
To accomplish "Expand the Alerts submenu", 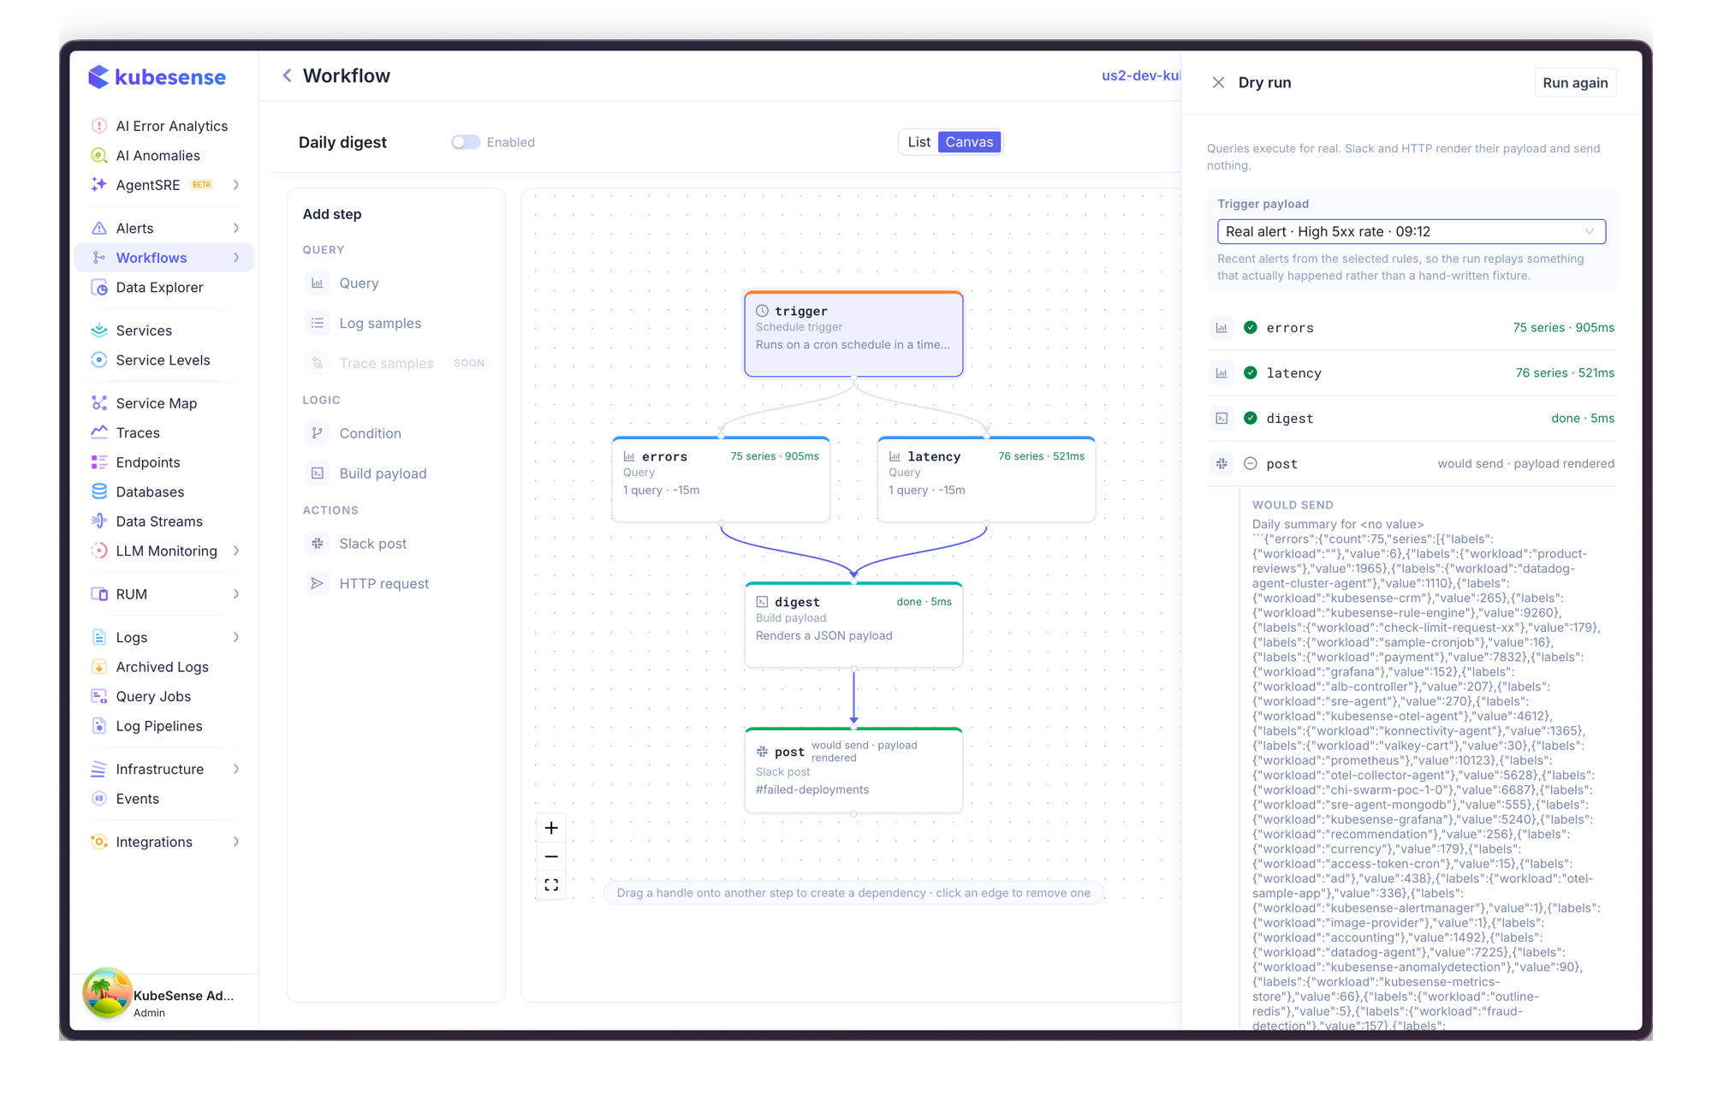I will coord(236,229).
